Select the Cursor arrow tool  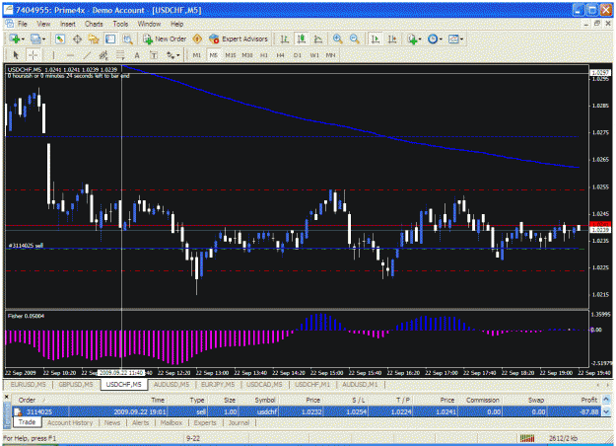(x=16, y=55)
